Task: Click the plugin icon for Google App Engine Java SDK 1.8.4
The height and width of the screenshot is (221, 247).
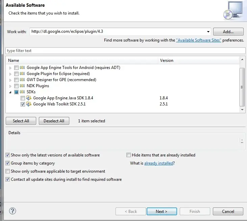Action: pos(29,98)
